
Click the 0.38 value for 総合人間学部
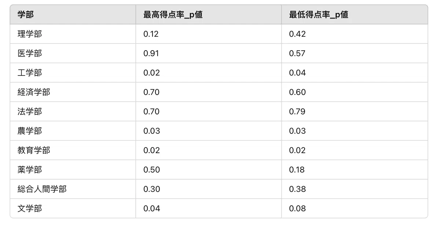pos(297,190)
